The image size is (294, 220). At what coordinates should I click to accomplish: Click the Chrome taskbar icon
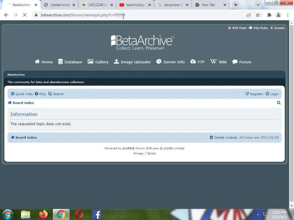click(61, 215)
